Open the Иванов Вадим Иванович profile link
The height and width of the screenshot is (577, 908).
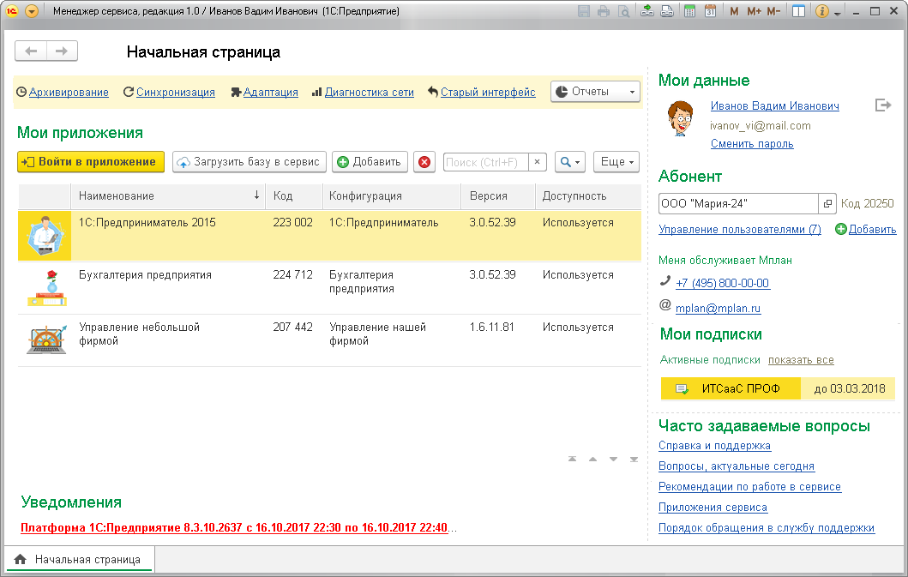tap(775, 106)
